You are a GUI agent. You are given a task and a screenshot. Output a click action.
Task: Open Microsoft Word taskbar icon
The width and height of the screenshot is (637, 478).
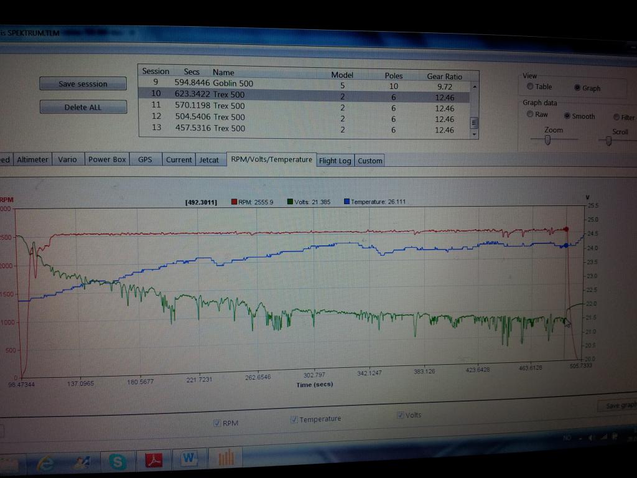coord(190,459)
